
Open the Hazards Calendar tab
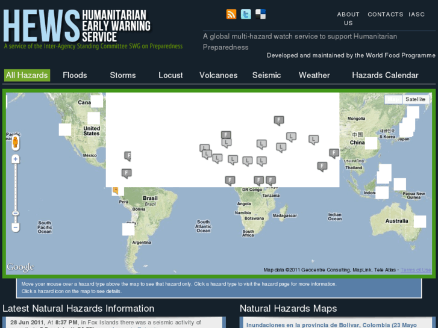385,75
